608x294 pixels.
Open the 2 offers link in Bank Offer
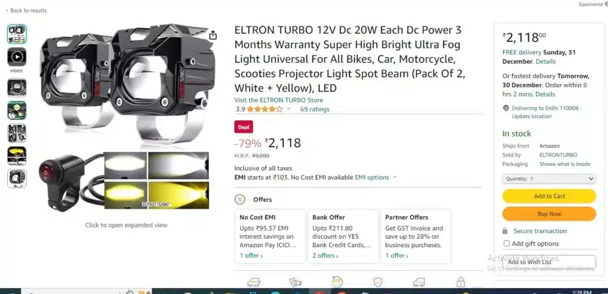(326, 255)
